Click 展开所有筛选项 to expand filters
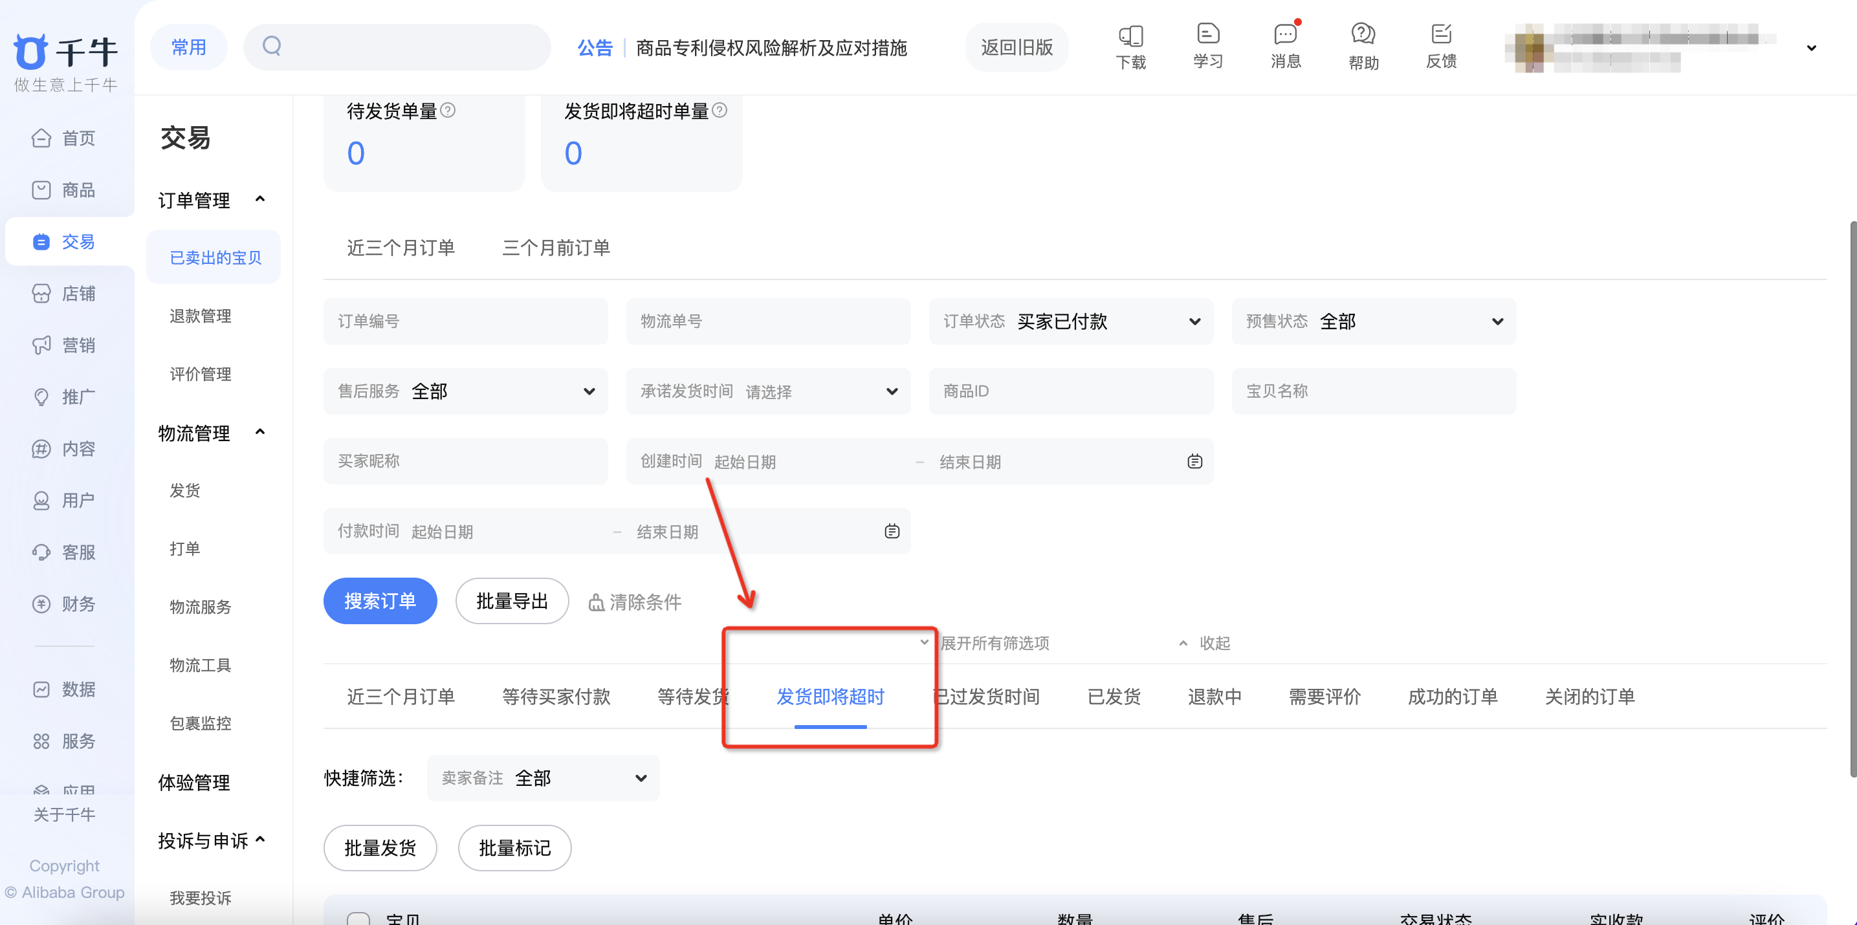 pyautogui.click(x=995, y=644)
